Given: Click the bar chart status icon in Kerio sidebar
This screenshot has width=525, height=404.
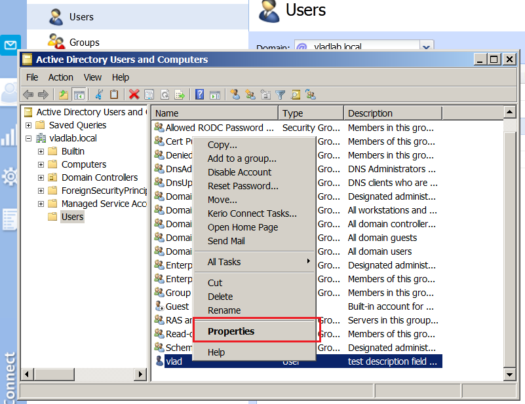Looking at the screenshot, I should tap(9, 136).
